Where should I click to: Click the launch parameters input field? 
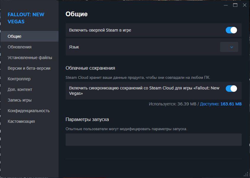pyautogui.click(x=154, y=140)
